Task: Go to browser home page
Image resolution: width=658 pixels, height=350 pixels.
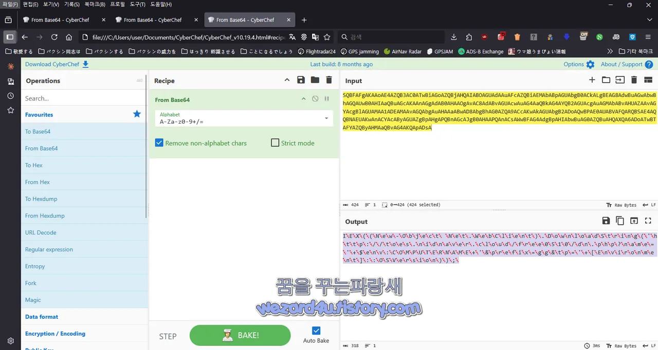Action: point(69,37)
